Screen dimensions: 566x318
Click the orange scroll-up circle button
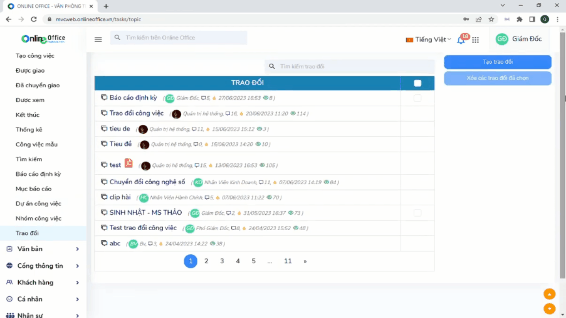pos(549,294)
